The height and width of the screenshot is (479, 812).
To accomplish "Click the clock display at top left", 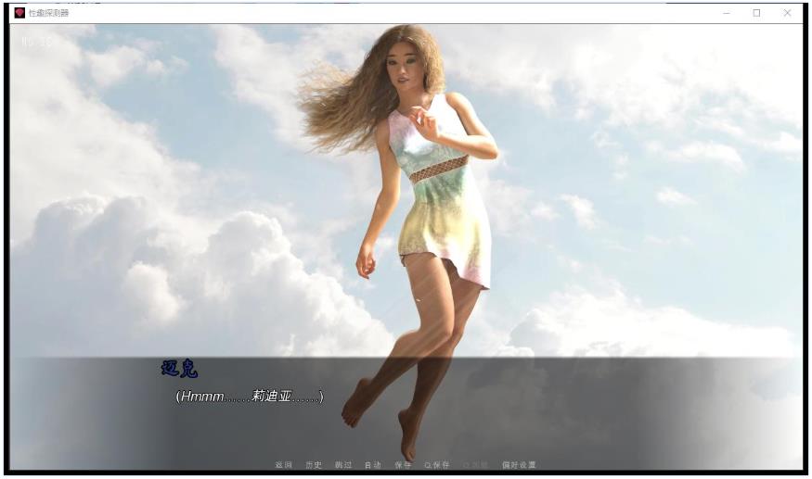I will click(x=37, y=42).
